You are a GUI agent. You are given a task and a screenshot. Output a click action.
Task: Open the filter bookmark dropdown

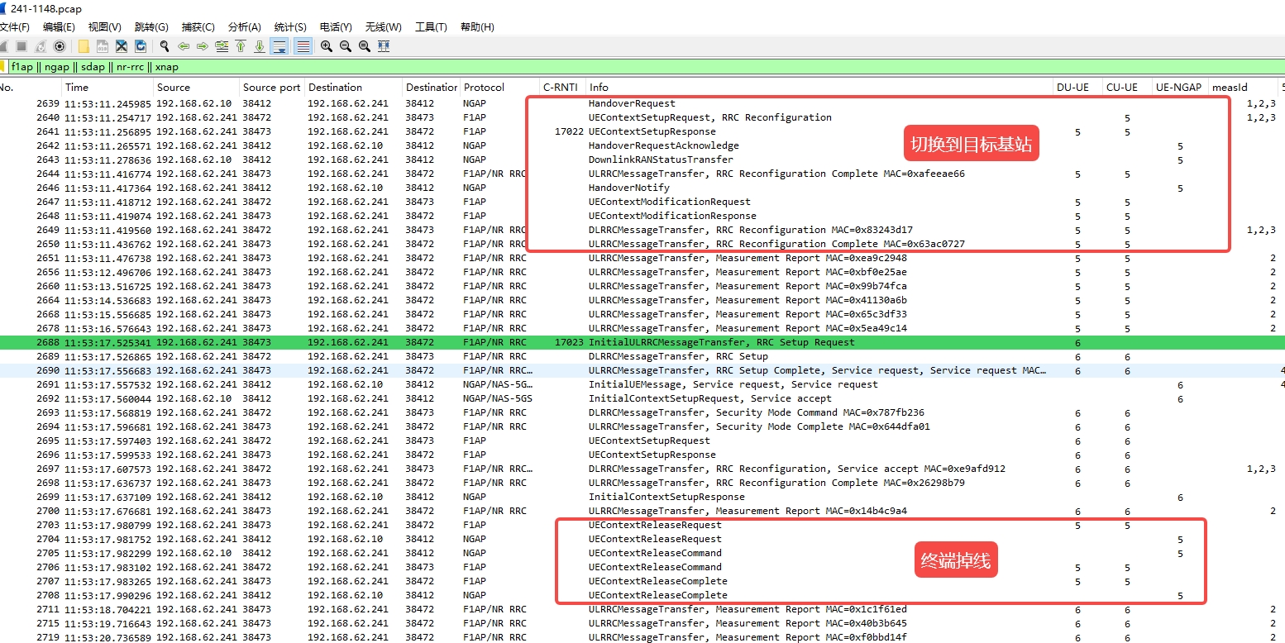[x=3, y=67]
